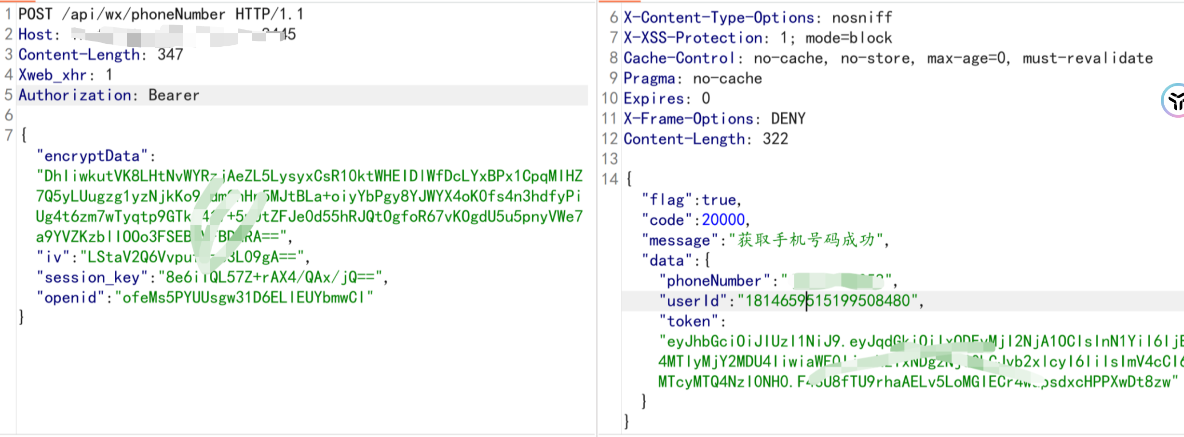Image resolution: width=1184 pixels, height=437 pixels.
Task: Place cursor on the Xweb_xhr header
Action: [53, 75]
